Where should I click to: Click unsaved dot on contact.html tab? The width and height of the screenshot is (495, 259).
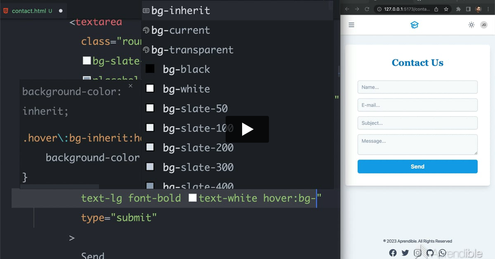(x=61, y=11)
